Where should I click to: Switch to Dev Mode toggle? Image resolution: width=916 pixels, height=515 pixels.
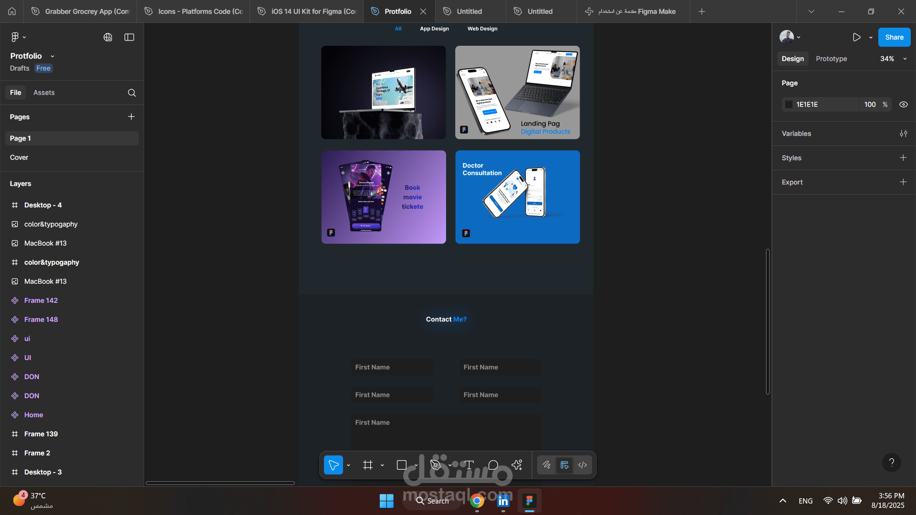583,465
